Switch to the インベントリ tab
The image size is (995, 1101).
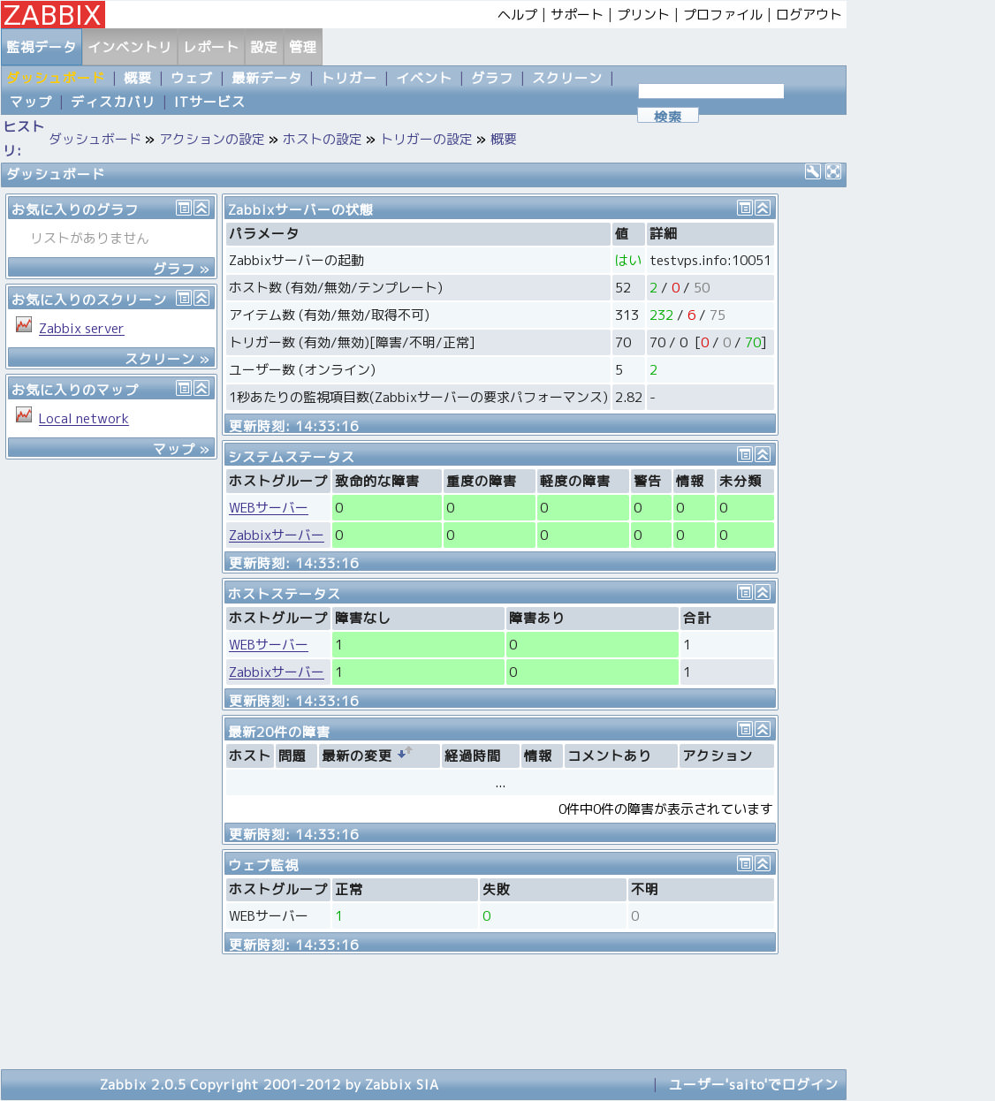tap(130, 47)
